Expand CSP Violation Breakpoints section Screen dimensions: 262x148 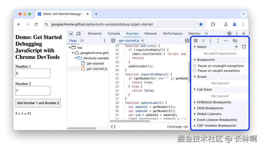(195, 126)
